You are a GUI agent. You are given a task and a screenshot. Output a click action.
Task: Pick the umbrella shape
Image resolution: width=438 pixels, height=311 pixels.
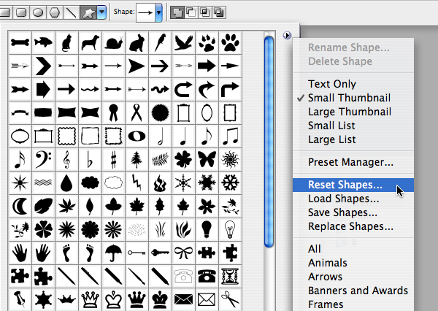pyautogui.click(x=113, y=253)
